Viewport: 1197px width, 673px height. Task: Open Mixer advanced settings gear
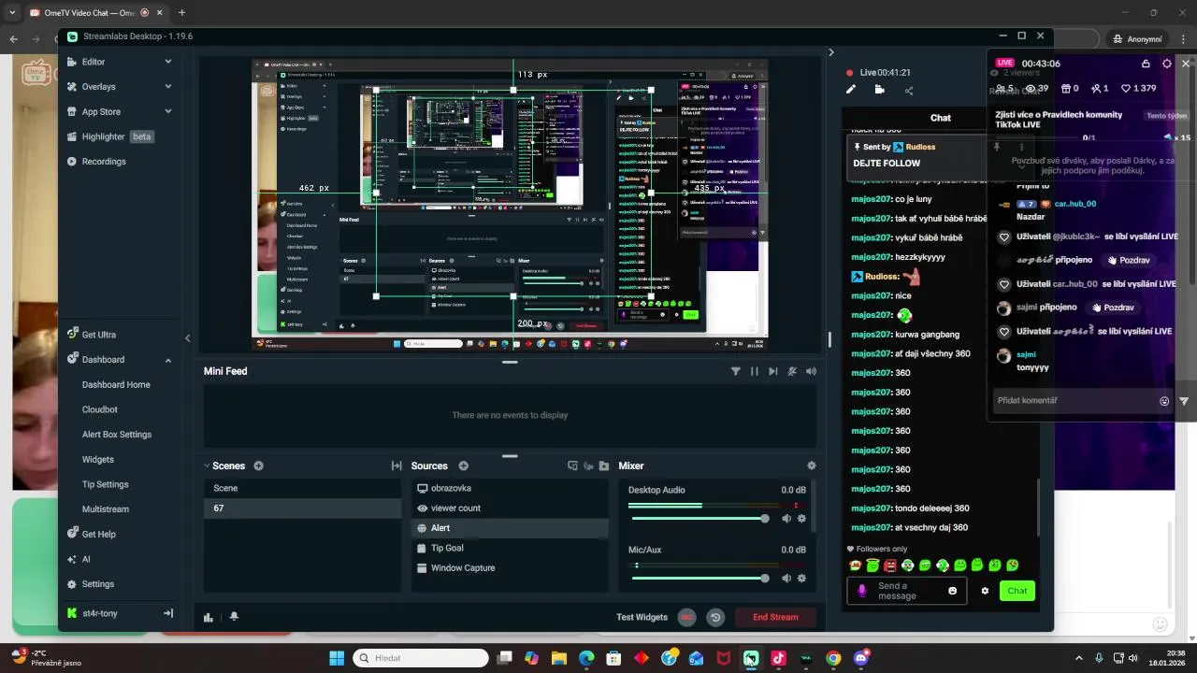pyautogui.click(x=811, y=465)
